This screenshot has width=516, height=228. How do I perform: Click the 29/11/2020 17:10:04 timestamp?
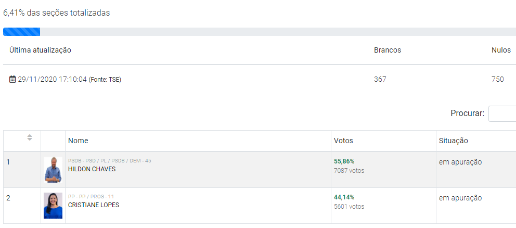(52, 80)
